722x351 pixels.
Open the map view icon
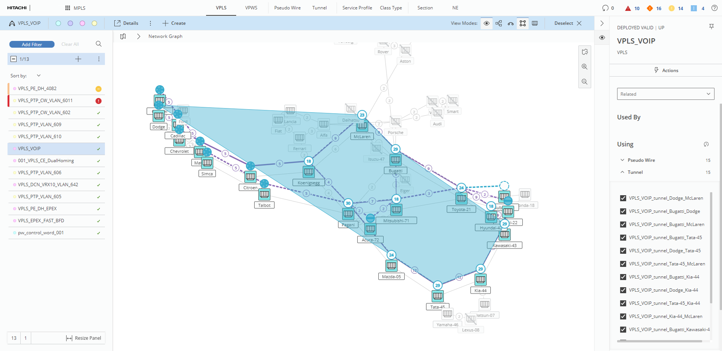[x=123, y=36]
